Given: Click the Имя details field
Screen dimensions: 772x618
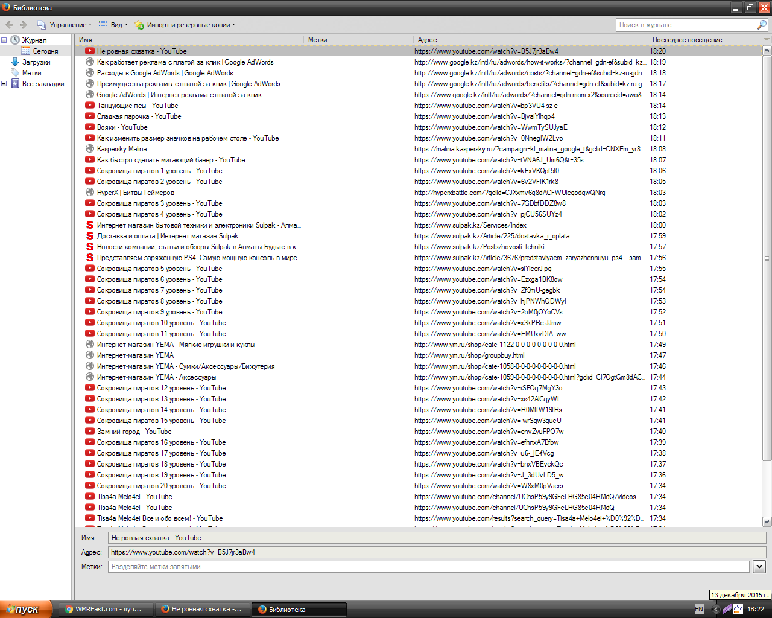Looking at the screenshot, I should coord(437,538).
